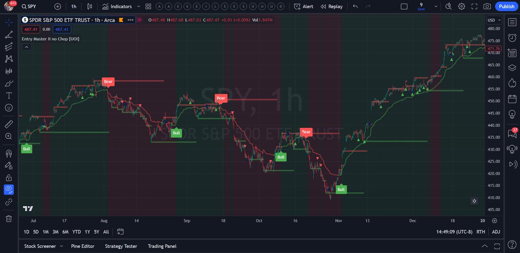Toggle hide all drawings (highlighted icon)
This screenshot has width=520, height=253.
pyautogui.click(x=9, y=189)
